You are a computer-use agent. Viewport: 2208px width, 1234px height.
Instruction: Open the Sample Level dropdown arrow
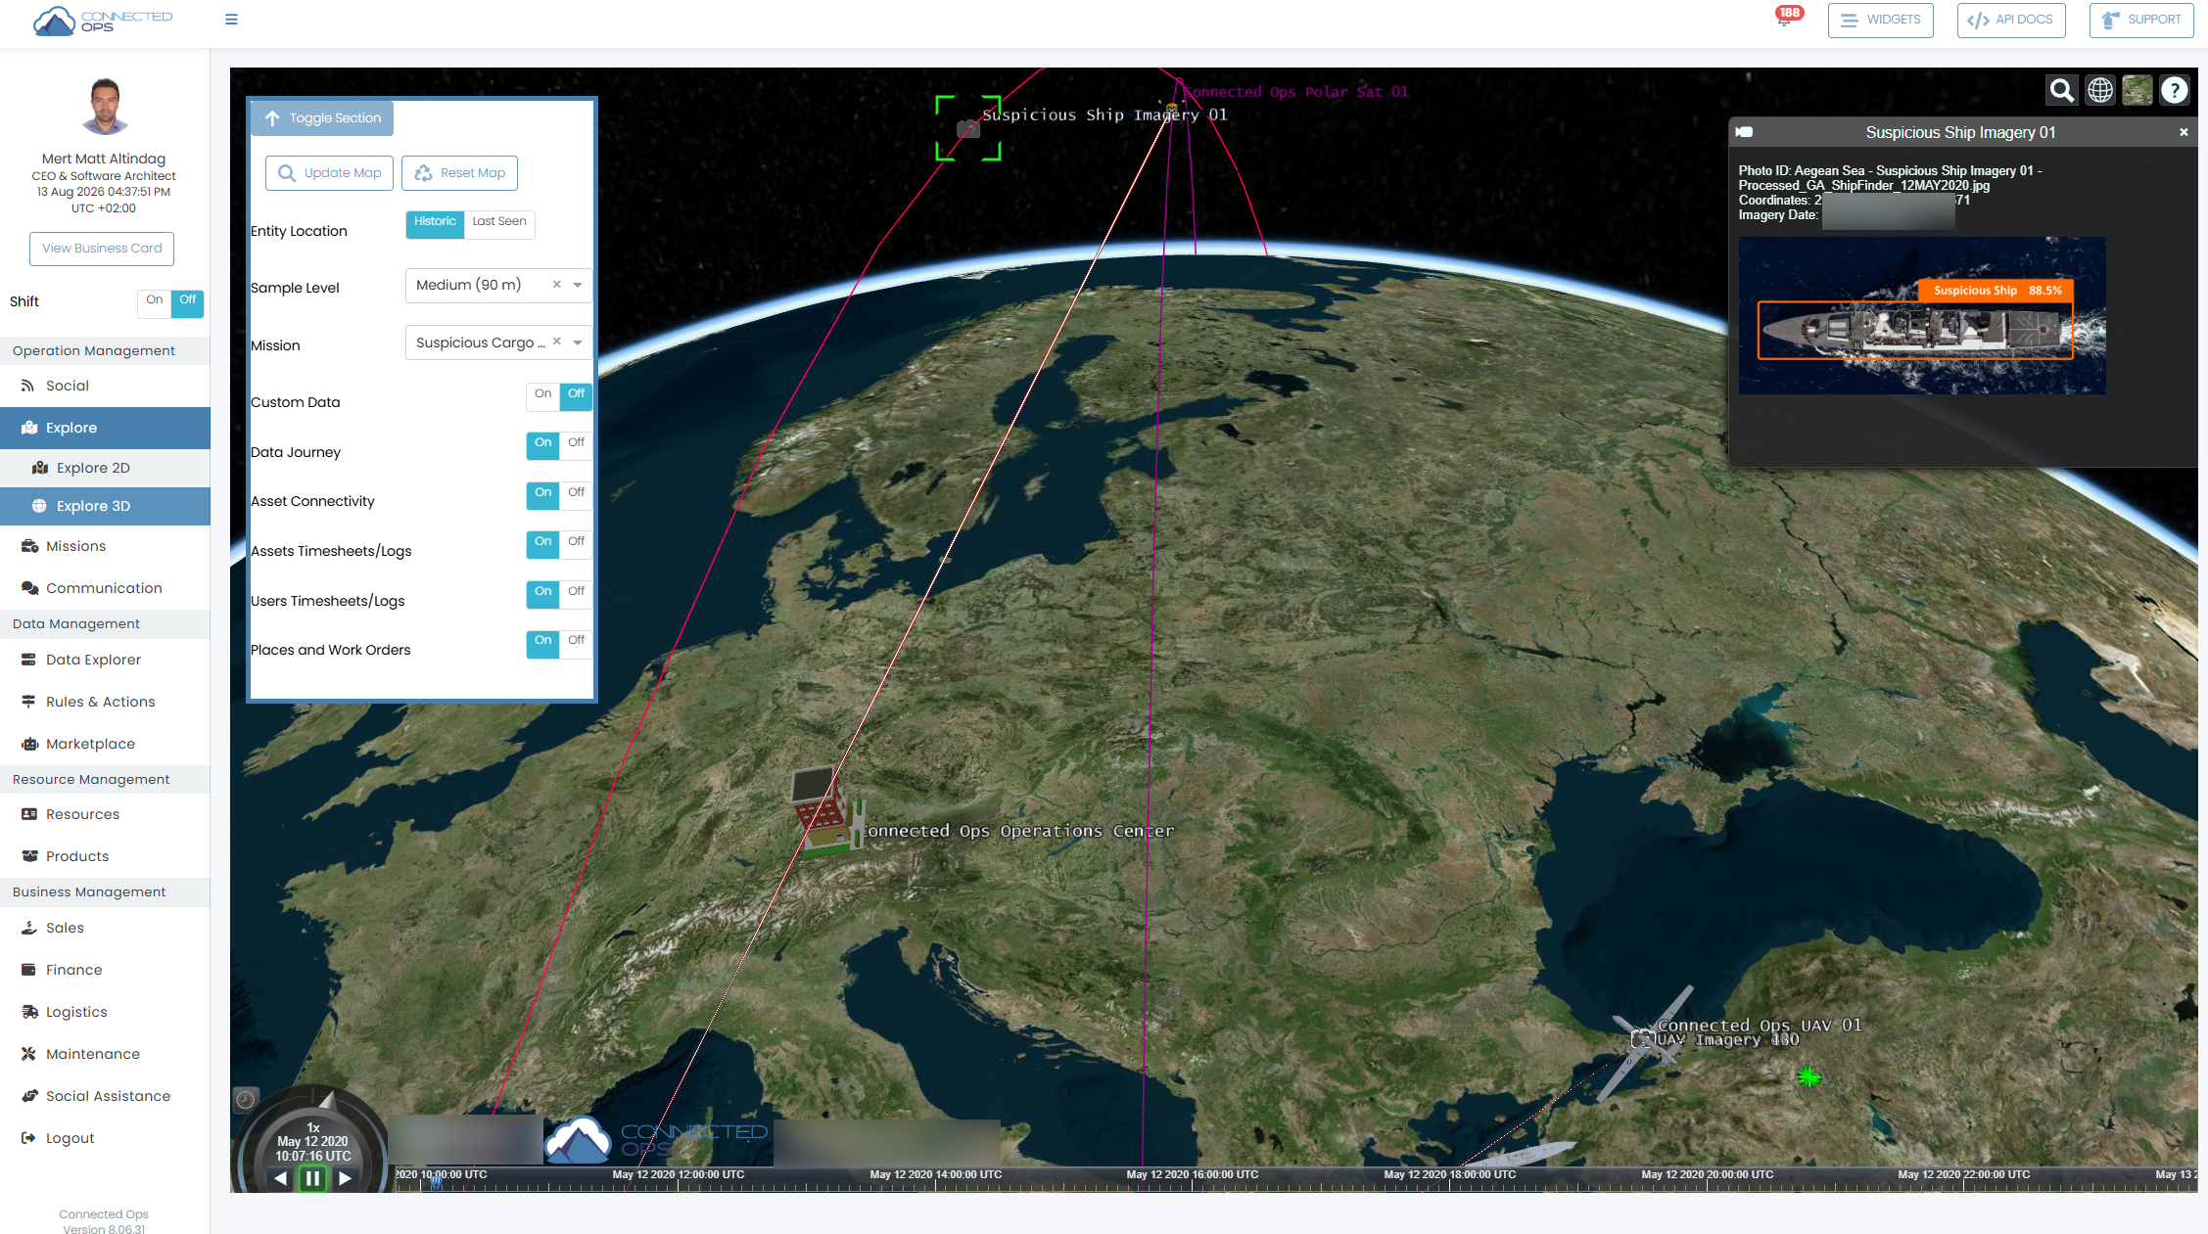pyautogui.click(x=578, y=286)
